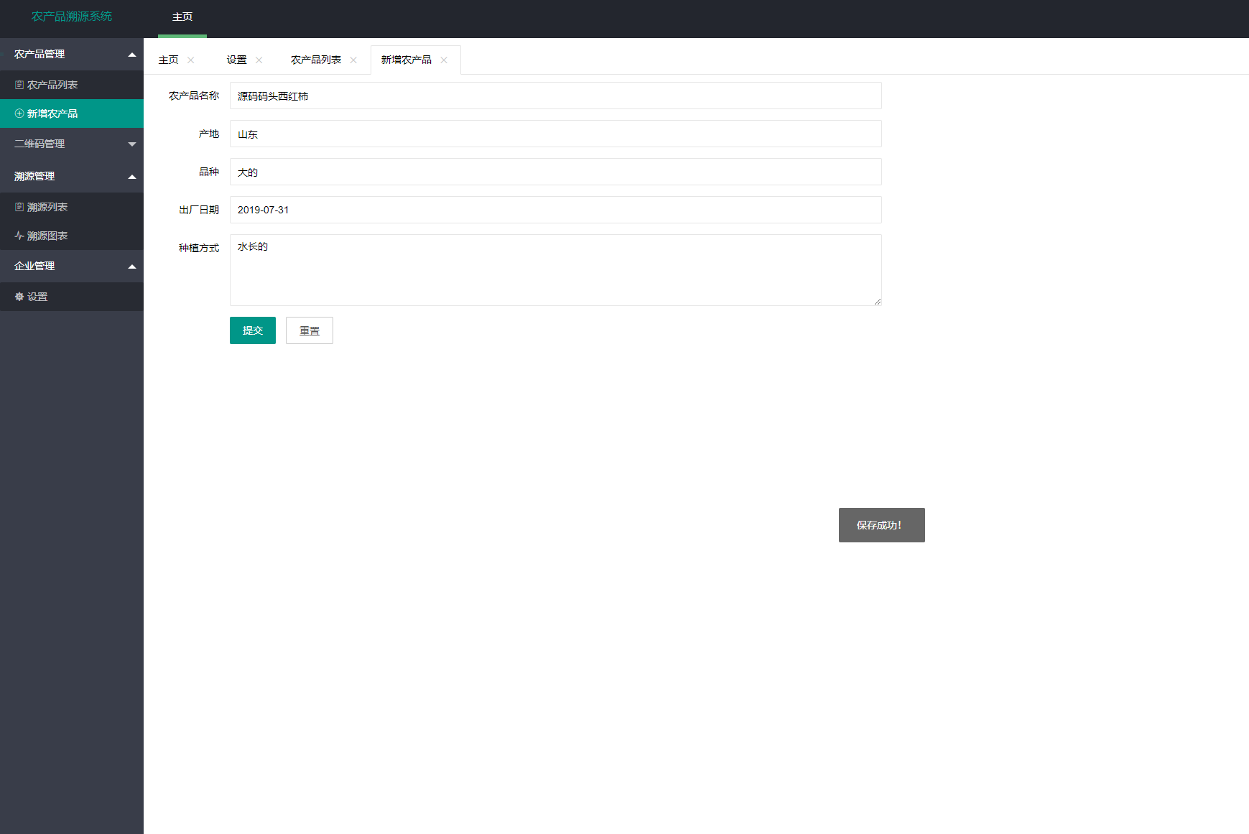
Task: Switch to the 农产品列表 tab
Action: 316,60
